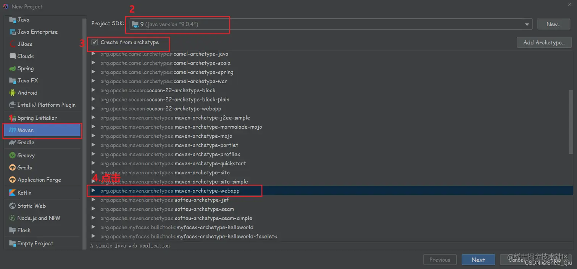Choose Kotlin project type
This screenshot has height=269, width=577.
tap(43, 193)
